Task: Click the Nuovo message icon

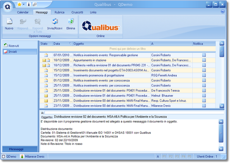Action: coord(9,22)
